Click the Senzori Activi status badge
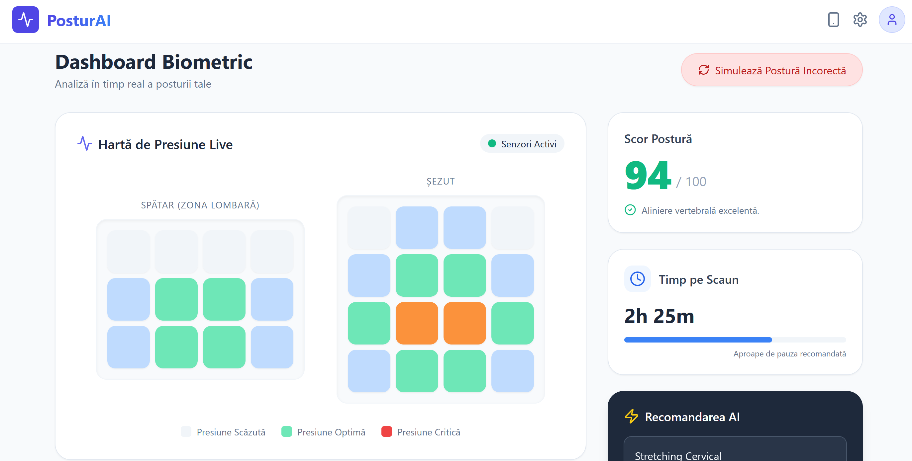 click(522, 144)
